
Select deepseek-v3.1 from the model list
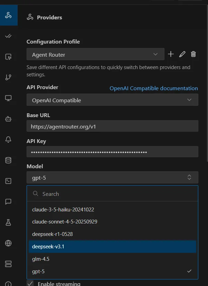[112, 247]
